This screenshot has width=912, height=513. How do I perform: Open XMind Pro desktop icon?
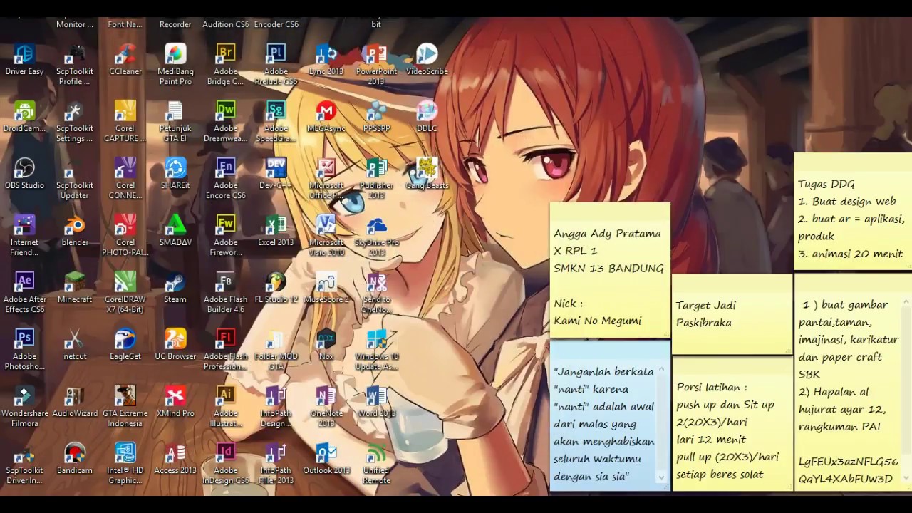pyautogui.click(x=175, y=402)
